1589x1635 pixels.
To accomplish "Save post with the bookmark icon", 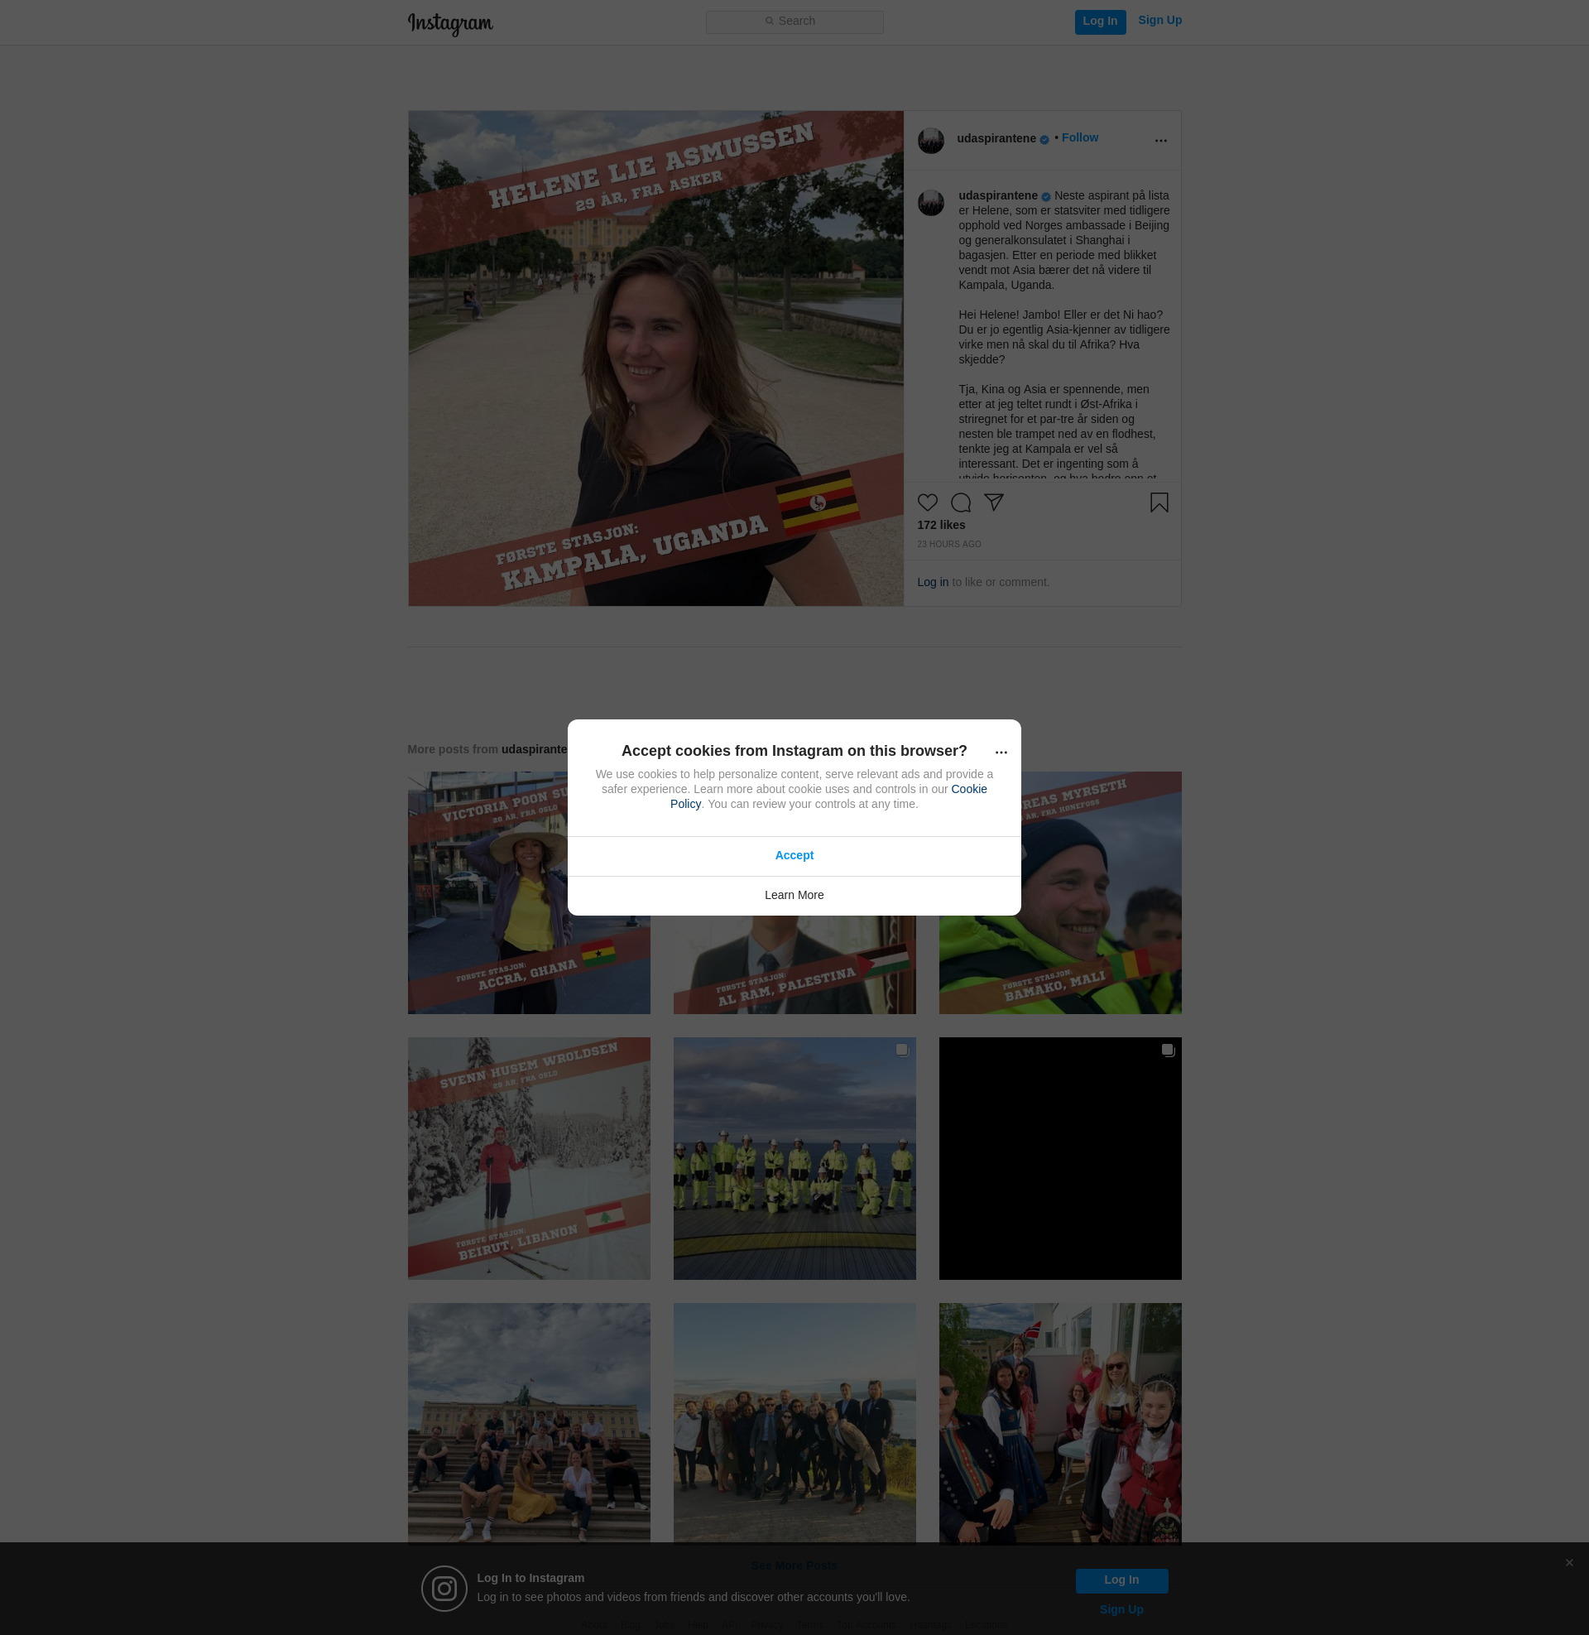I will pyautogui.click(x=1159, y=503).
